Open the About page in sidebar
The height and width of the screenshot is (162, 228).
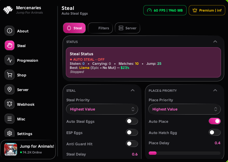[x=23, y=31]
